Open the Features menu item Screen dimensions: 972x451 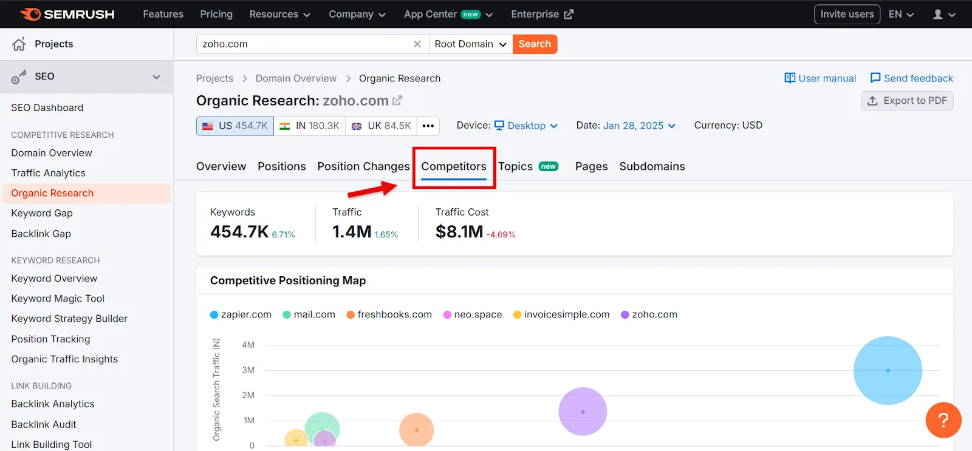point(163,14)
